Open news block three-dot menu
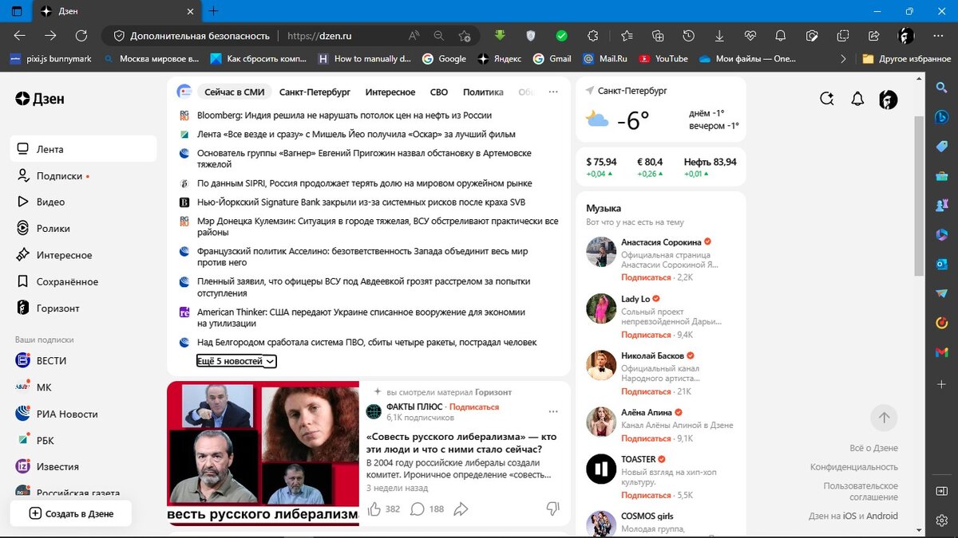958x538 pixels. click(553, 92)
